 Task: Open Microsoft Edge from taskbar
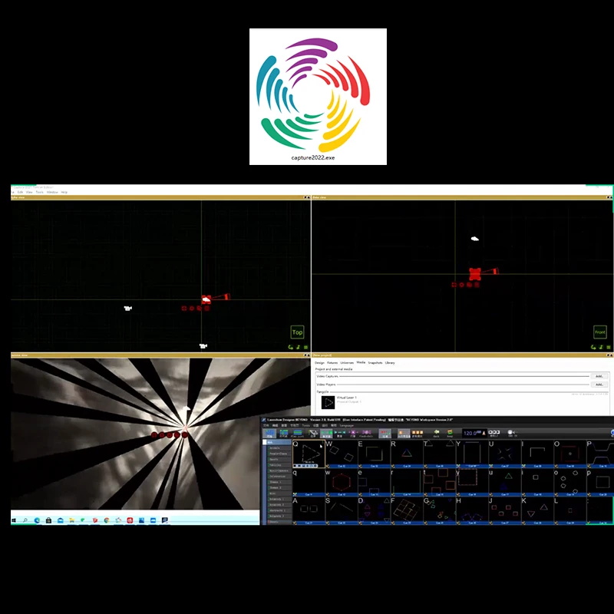(x=37, y=520)
